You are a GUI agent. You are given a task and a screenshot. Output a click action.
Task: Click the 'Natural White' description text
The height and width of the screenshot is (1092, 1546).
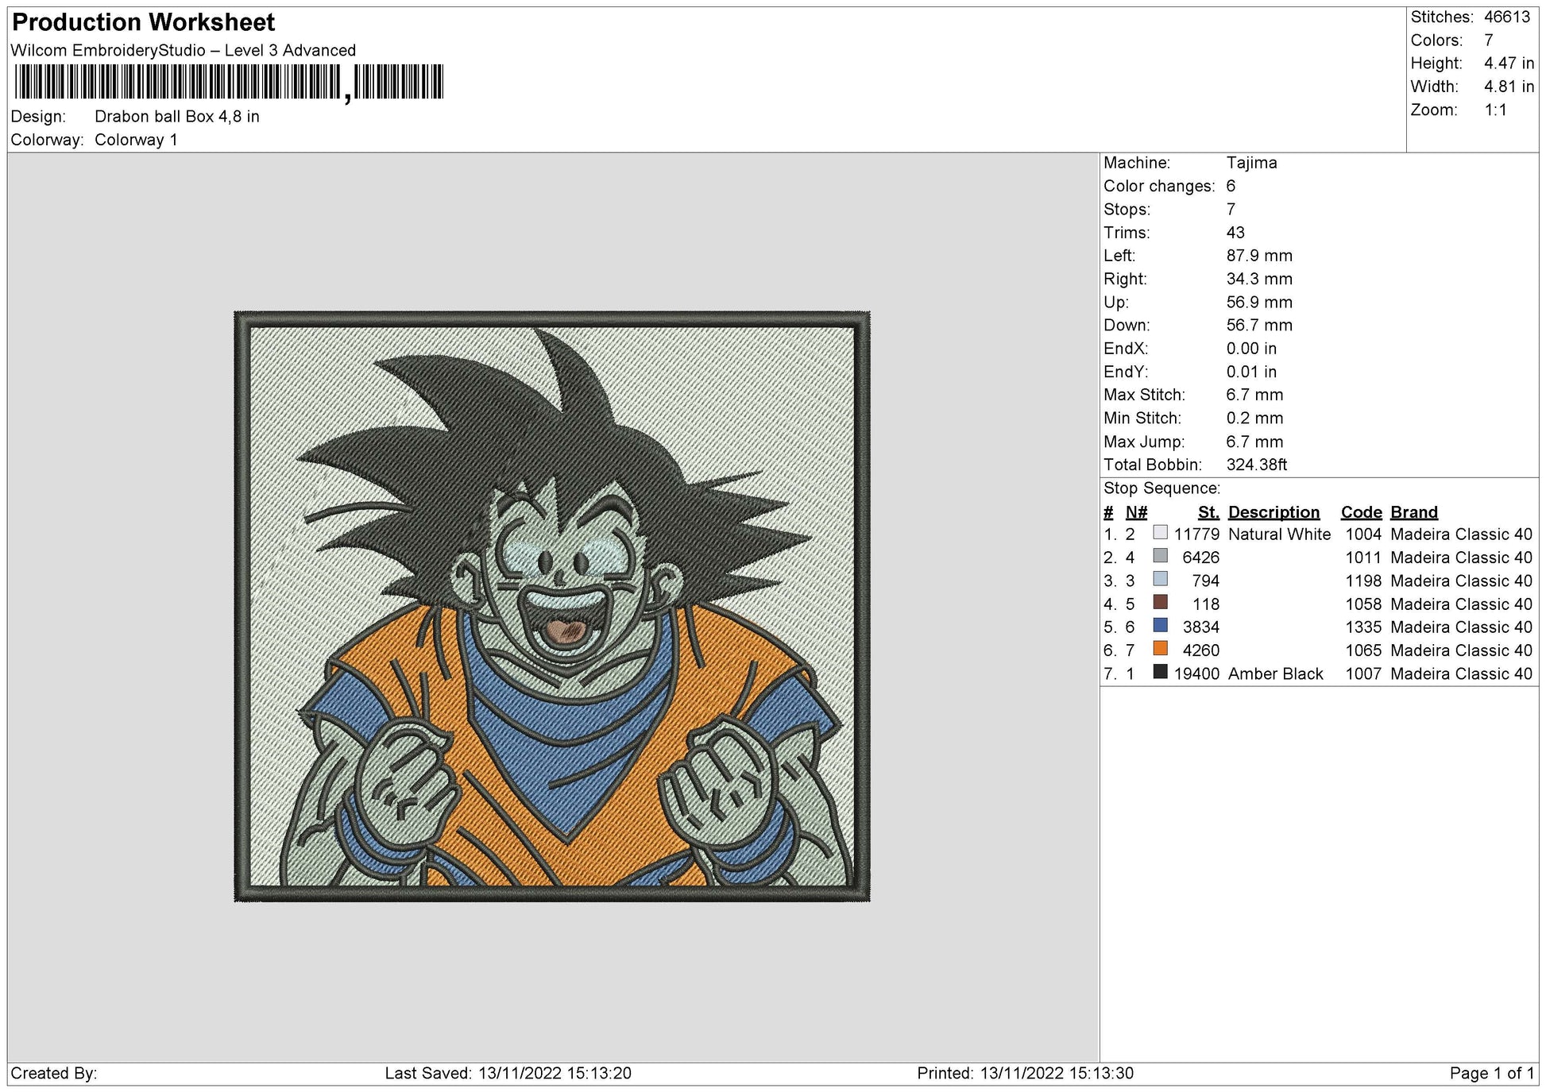coord(1279,534)
